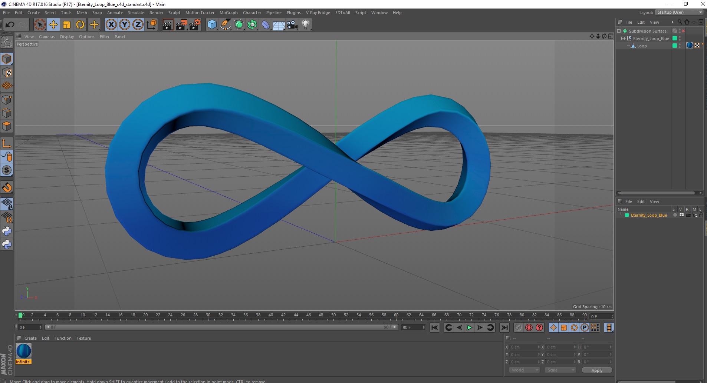The image size is (707, 383).
Task: Click the Enable Axis icon
Action: click(7, 143)
